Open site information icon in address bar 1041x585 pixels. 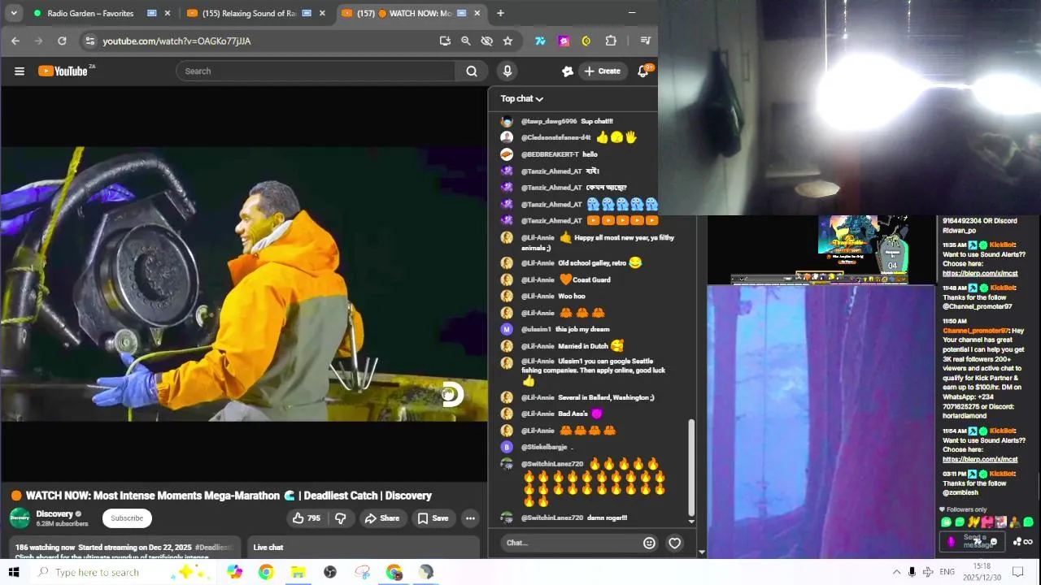[90, 41]
